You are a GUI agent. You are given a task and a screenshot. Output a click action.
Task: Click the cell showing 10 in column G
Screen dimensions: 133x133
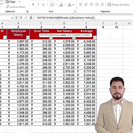point(116,27)
